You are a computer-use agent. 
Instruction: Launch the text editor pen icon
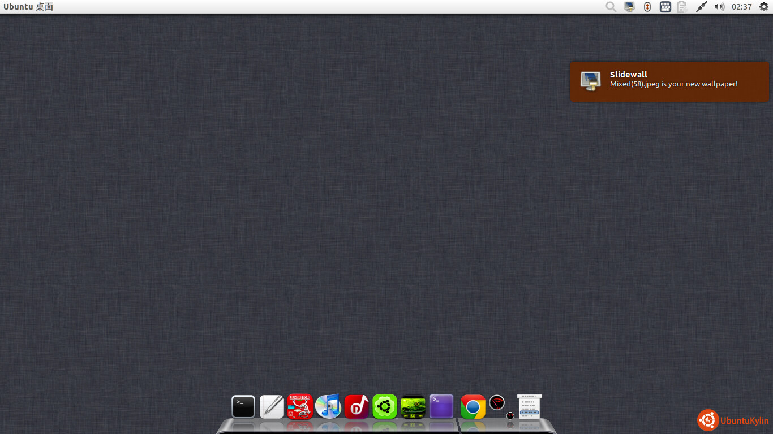click(272, 406)
